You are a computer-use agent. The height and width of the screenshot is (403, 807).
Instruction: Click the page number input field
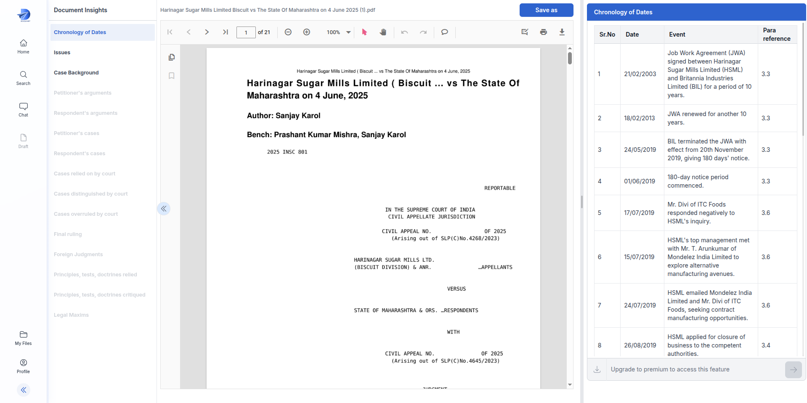(246, 32)
